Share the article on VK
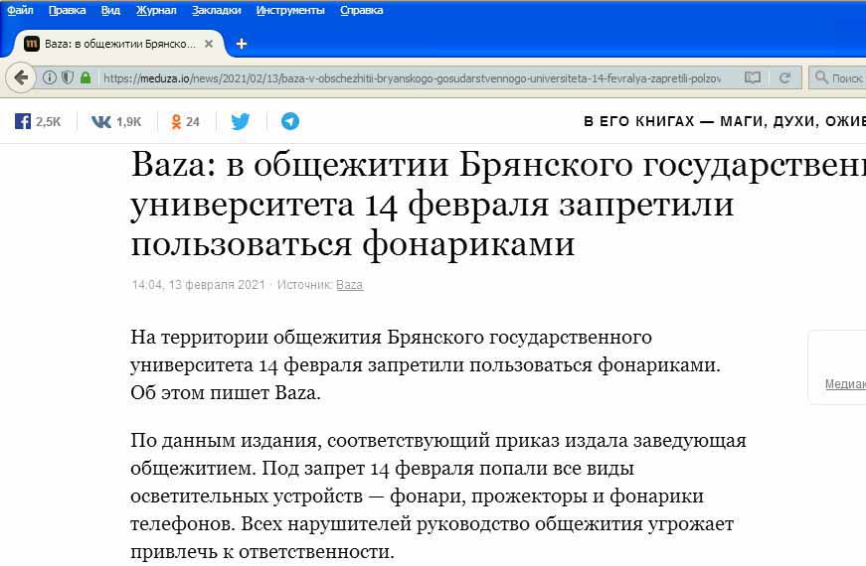 101,121
